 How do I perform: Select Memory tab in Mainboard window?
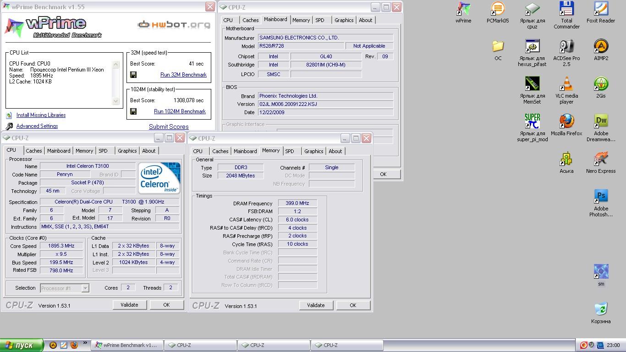coord(301,20)
